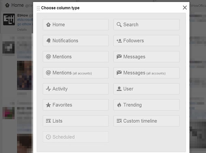Click the Home column header title

click(17, 5)
